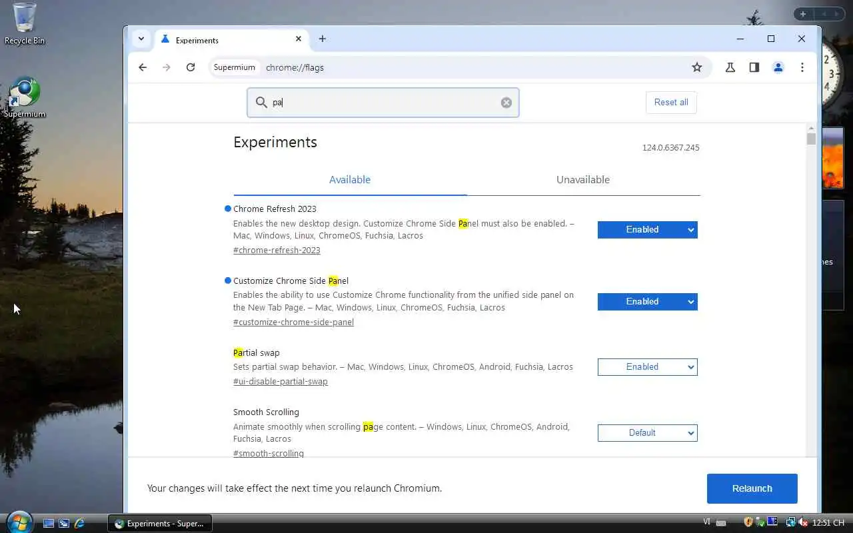Click the Experiments taskbar button
This screenshot has height=533, width=853.
tap(160, 524)
